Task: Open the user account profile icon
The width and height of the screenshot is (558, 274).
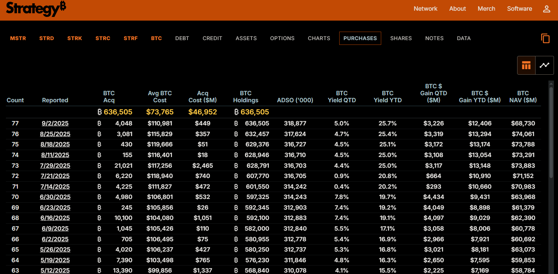Action: [x=547, y=9]
